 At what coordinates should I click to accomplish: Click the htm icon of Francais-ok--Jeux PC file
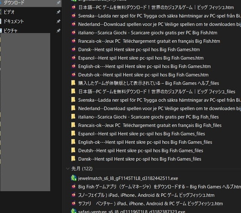(x=74, y=41)
